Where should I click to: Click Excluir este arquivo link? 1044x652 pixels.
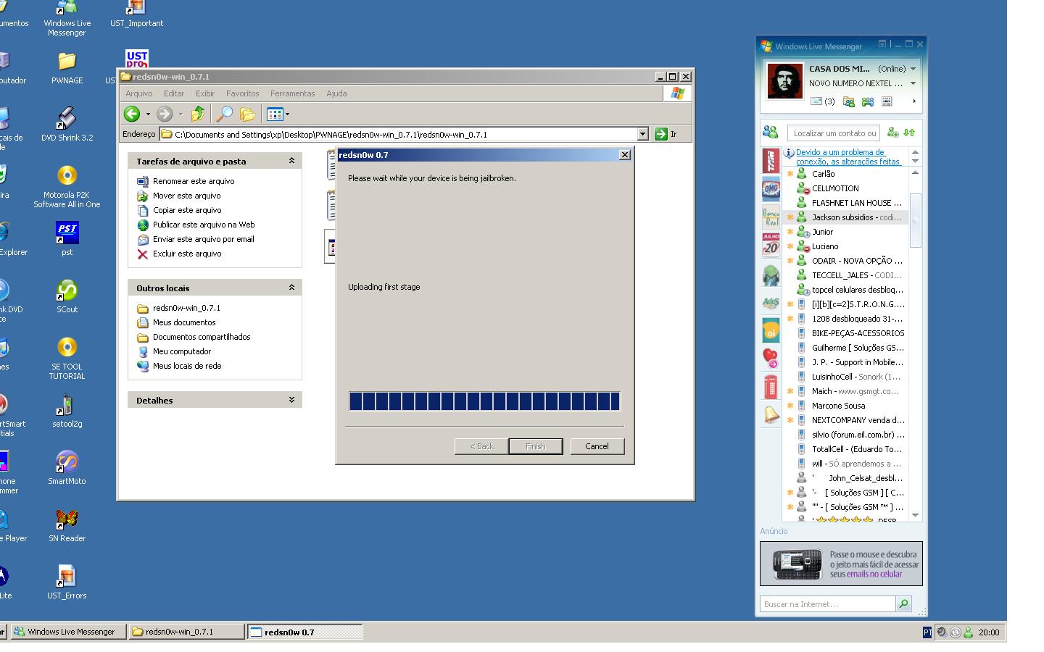pos(187,254)
